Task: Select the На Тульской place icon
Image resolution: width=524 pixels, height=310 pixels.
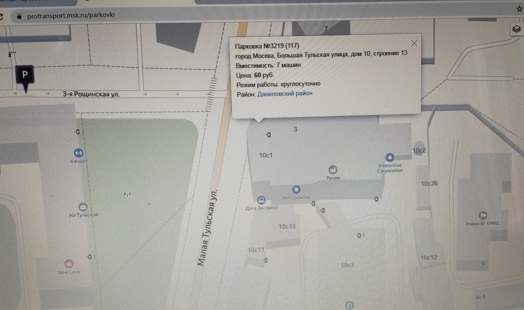Action: [x=83, y=207]
